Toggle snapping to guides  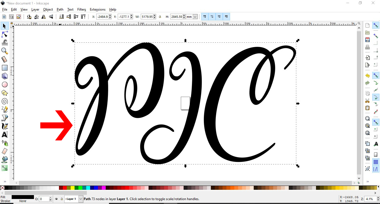pos(376,169)
